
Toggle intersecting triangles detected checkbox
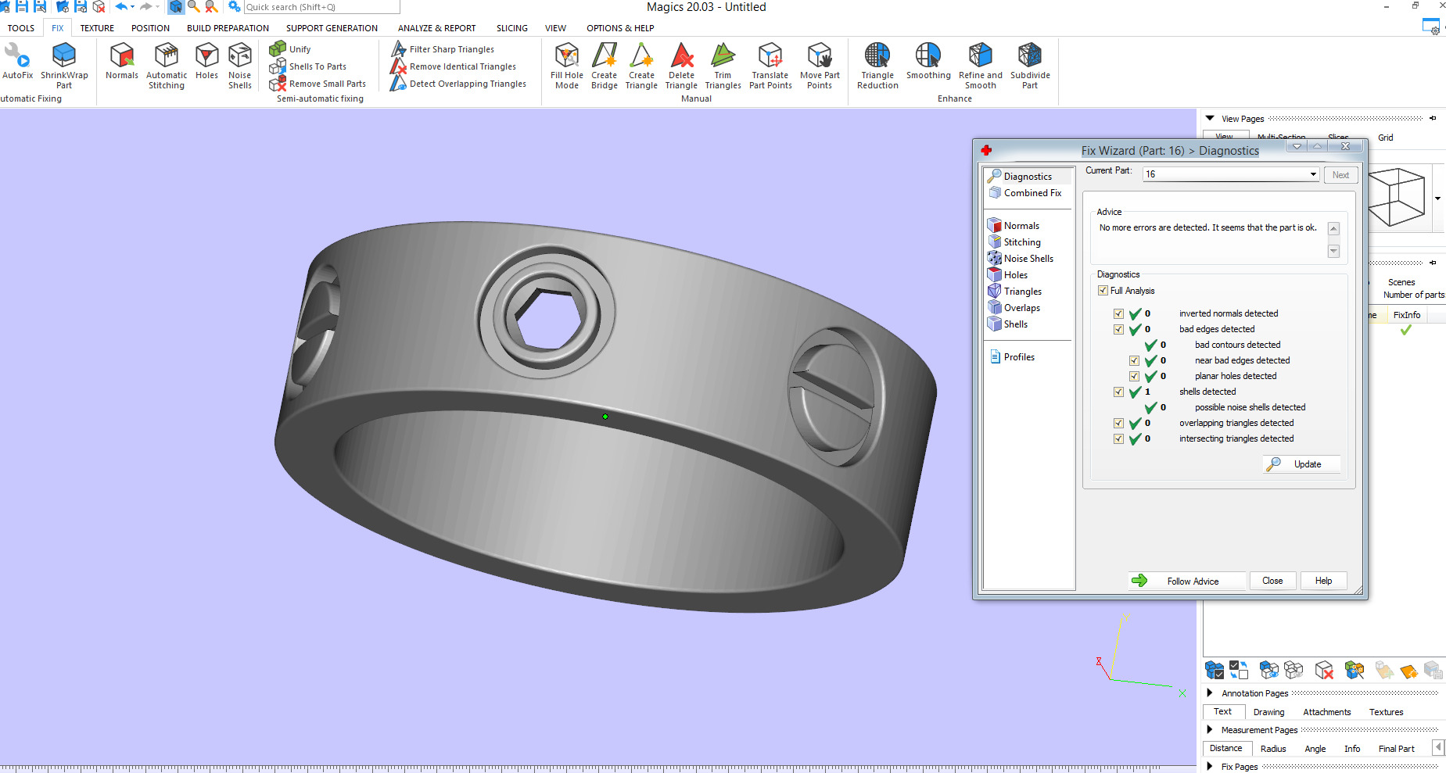point(1118,438)
